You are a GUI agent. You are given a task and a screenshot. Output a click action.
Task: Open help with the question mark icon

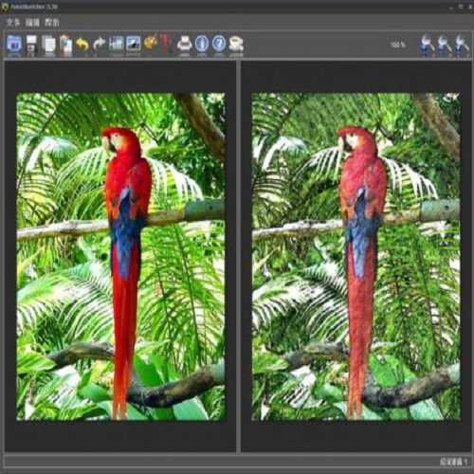(x=219, y=44)
